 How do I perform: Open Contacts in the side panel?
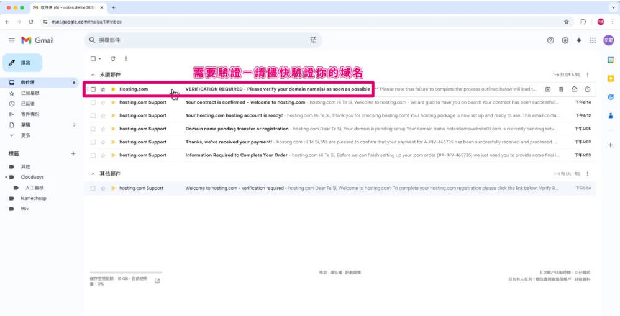pos(611,115)
